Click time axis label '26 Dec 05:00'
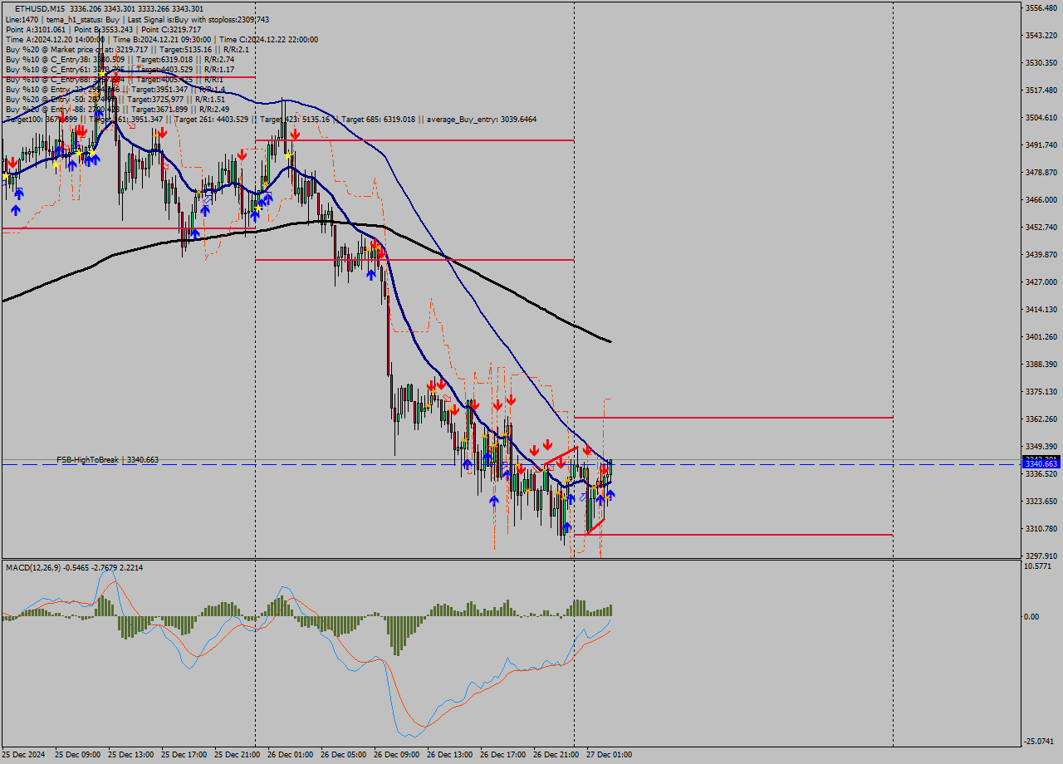Screen dimensions: 1063x764 tap(343, 755)
